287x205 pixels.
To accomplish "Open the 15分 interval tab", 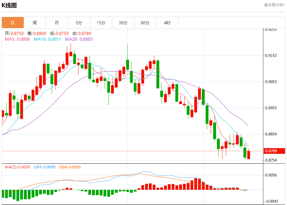I will 101,23.
